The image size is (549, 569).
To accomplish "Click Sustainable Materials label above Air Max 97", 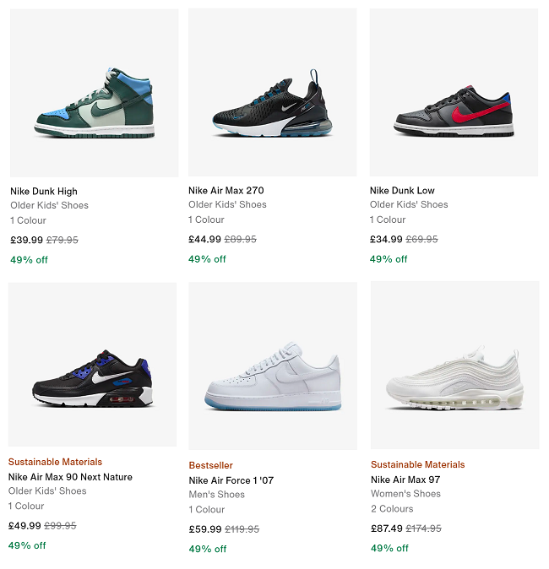I will click(417, 464).
